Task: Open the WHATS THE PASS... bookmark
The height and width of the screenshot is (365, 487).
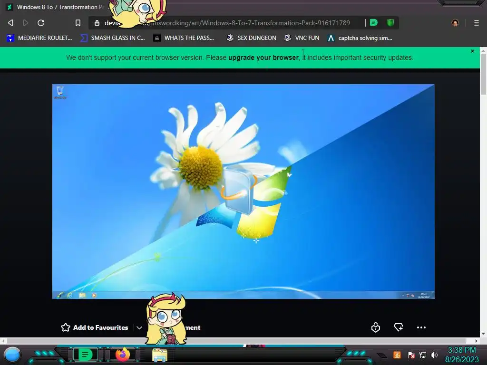Action: [184, 38]
